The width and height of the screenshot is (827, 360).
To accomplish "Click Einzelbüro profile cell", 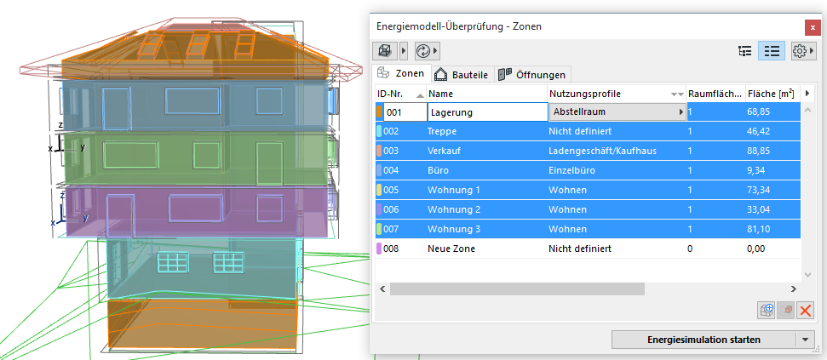I will 570,170.
